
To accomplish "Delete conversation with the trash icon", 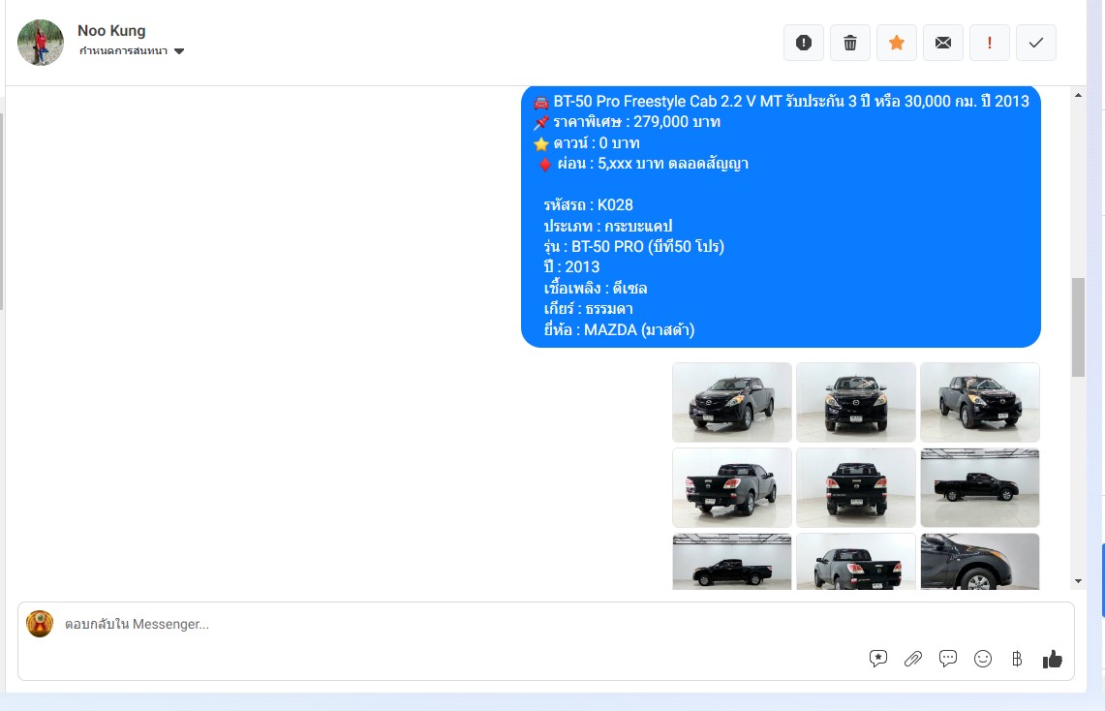I will point(850,43).
